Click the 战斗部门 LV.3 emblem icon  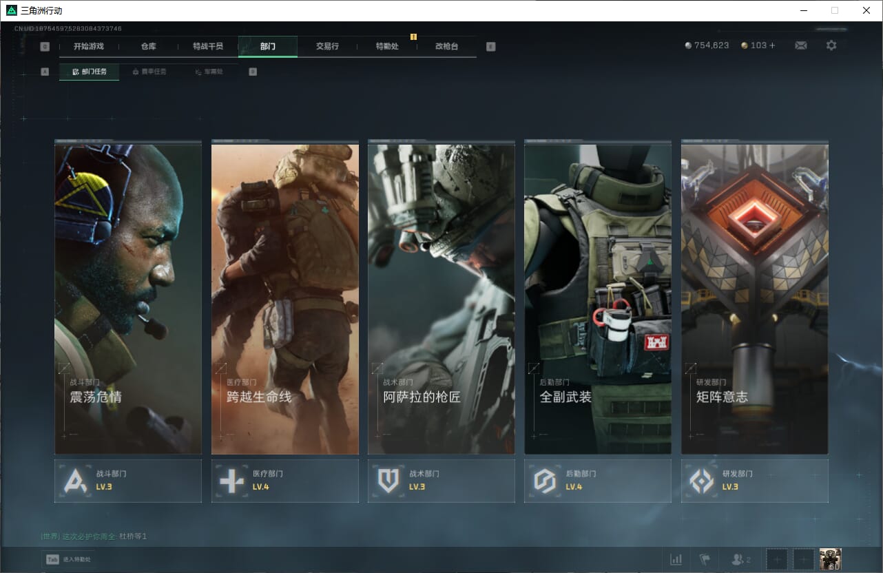coord(75,481)
